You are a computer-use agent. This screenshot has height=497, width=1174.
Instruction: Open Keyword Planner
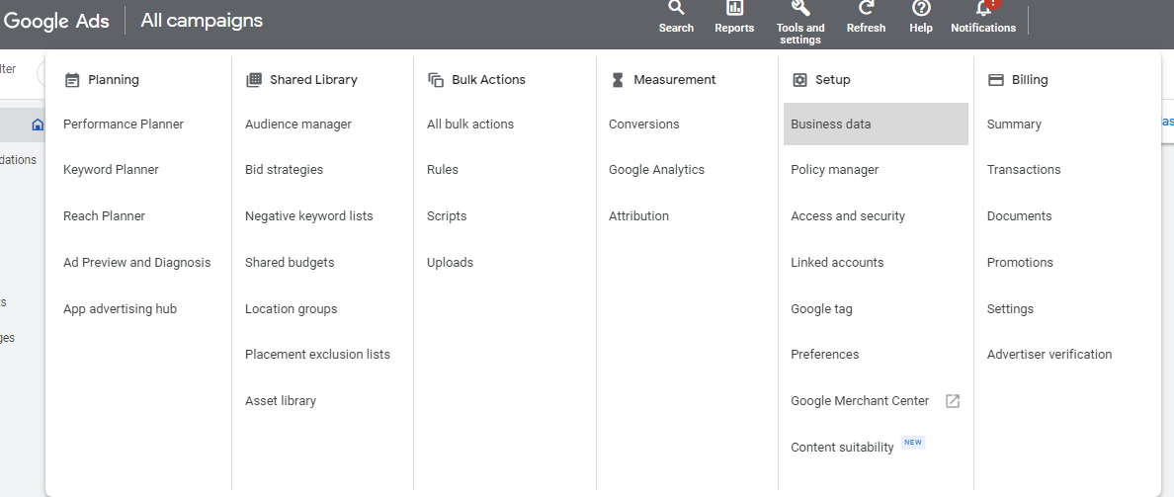(x=111, y=170)
